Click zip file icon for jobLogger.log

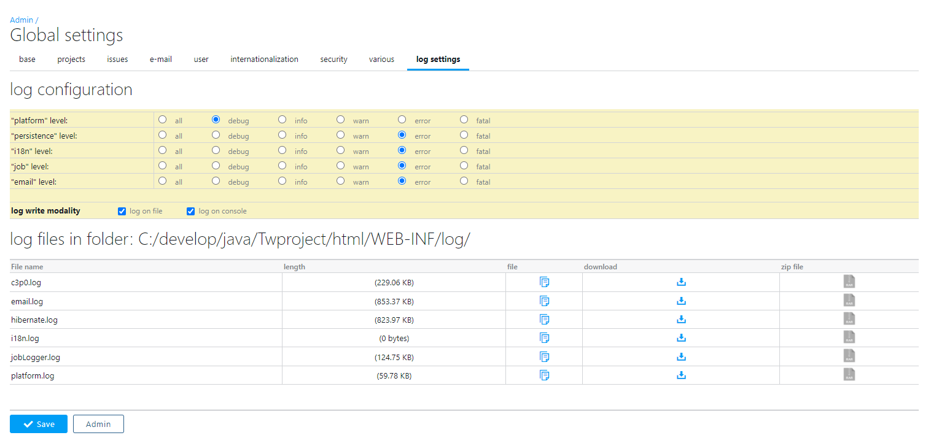849,356
